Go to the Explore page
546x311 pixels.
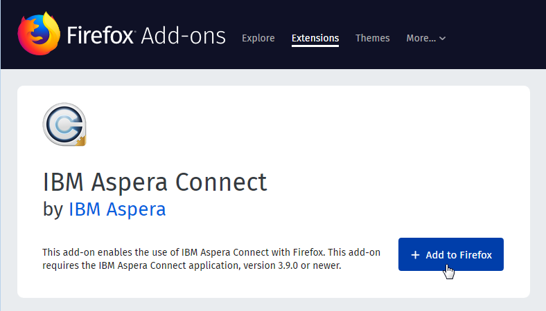(258, 38)
